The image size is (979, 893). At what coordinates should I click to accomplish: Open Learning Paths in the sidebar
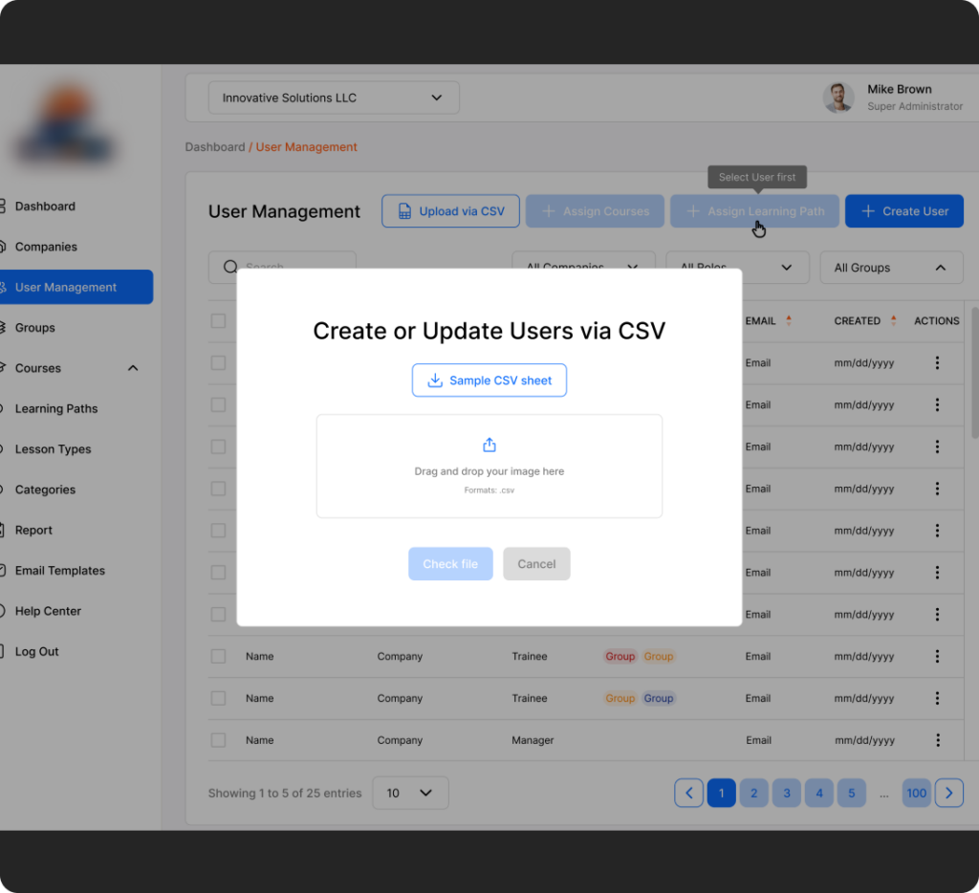tap(56, 409)
